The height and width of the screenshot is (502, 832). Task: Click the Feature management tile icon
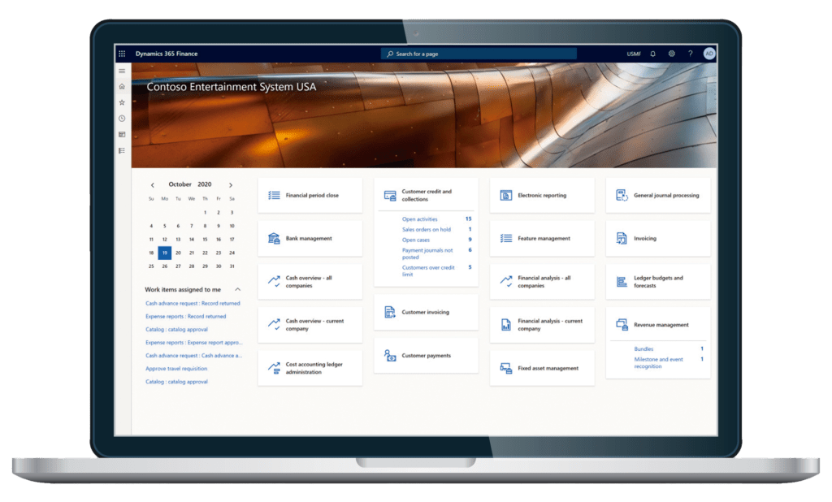(505, 238)
